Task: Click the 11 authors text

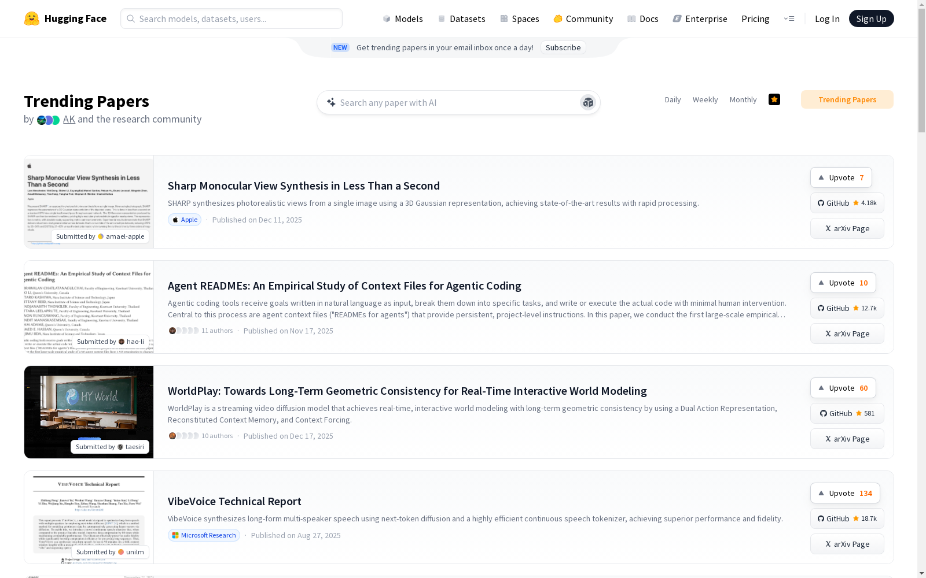Action: pyautogui.click(x=217, y=331)
